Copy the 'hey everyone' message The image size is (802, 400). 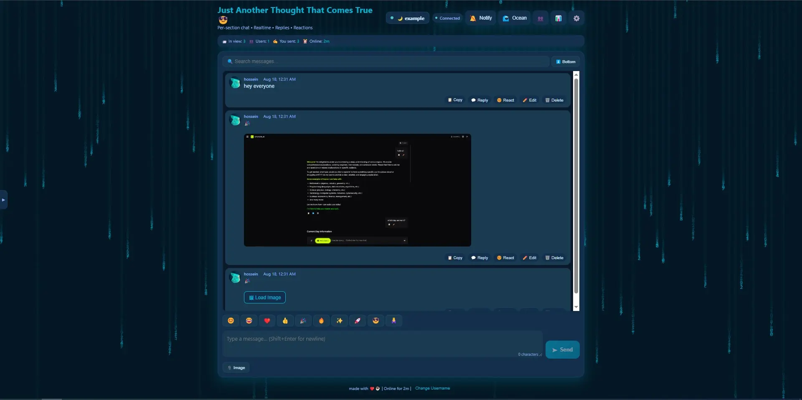[455, 100]
